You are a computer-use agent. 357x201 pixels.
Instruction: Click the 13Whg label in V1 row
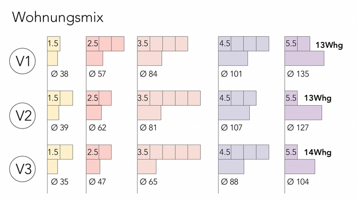329,45
